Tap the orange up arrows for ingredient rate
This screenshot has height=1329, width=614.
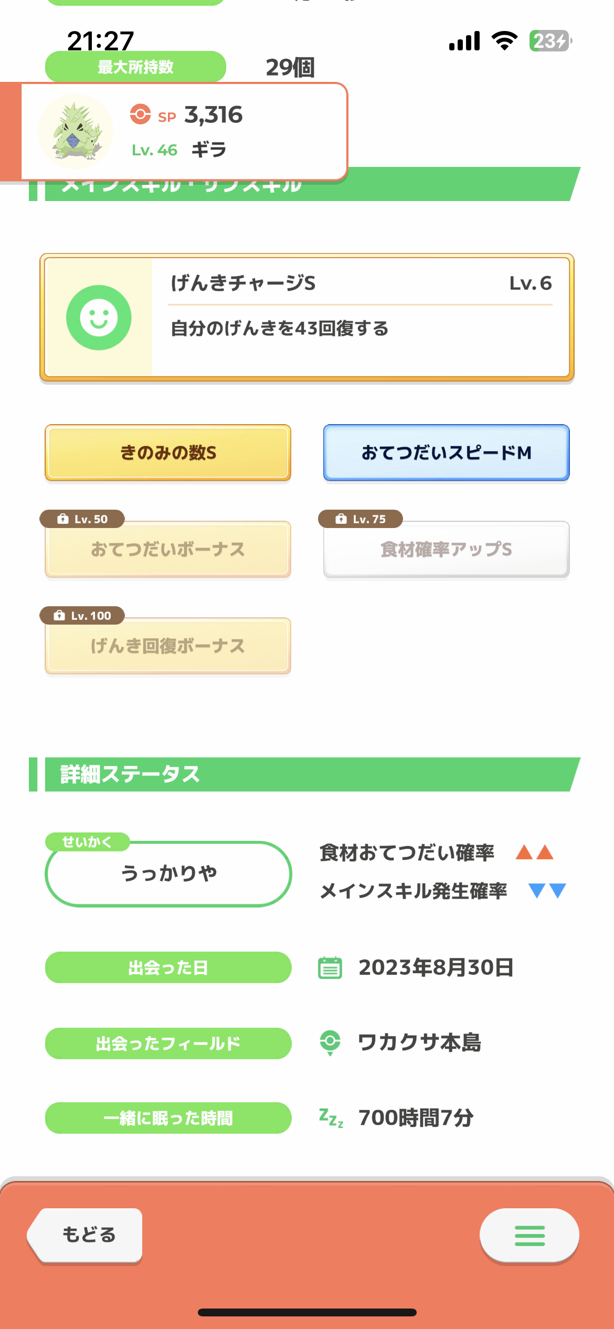[x=534, y=852]
